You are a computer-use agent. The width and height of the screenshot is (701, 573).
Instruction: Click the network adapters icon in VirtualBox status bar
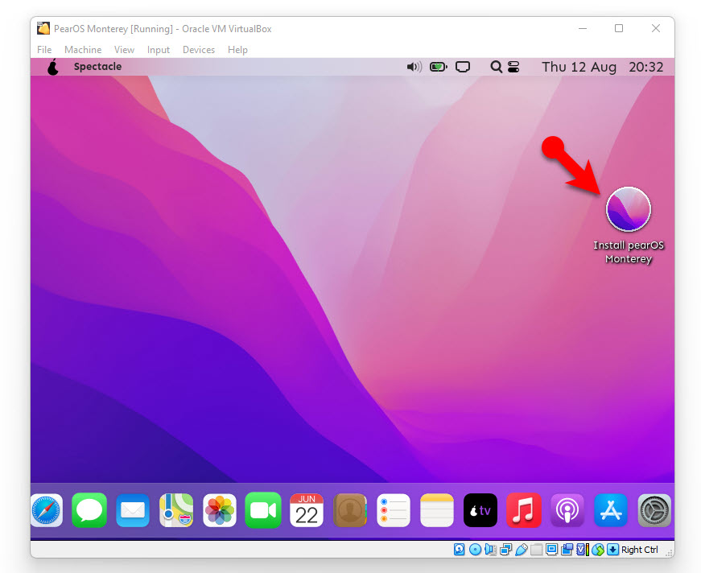[505, 550]
